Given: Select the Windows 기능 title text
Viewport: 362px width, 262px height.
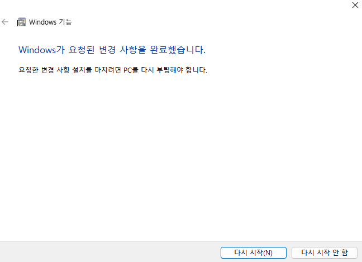Looking at the screenshot, I should [50, 22].
